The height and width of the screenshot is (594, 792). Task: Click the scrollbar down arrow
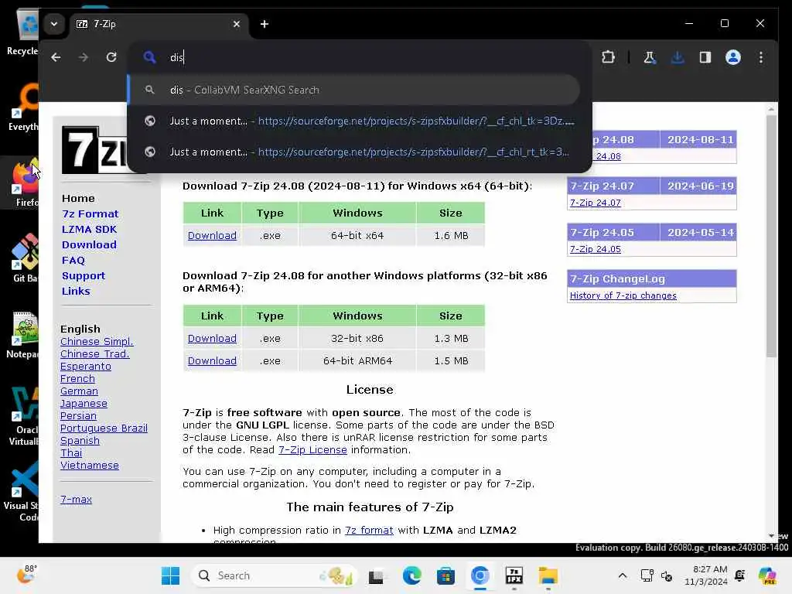pyautogui.click(x=771, y=536)
